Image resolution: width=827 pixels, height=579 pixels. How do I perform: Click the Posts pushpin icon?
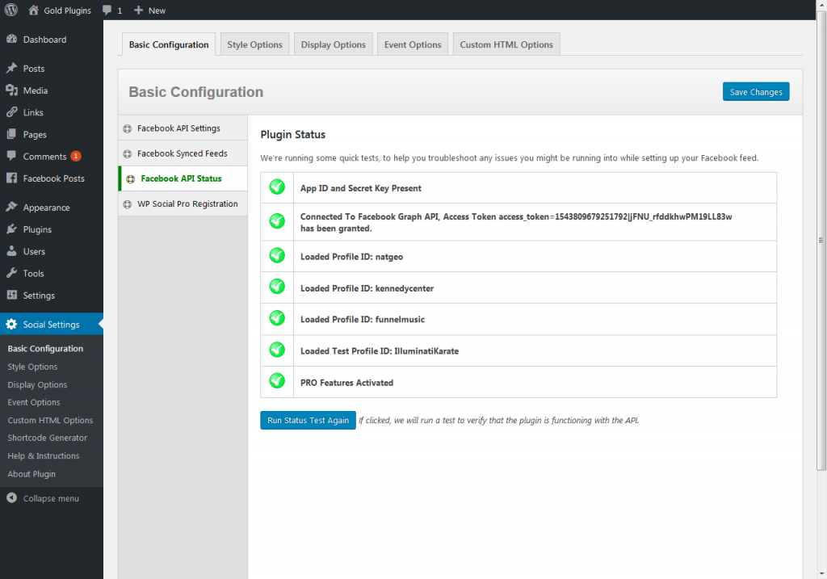pyautogui.click(x=11, y=69)
